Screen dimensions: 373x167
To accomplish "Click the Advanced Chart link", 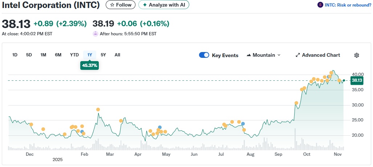I will point(321,55).
